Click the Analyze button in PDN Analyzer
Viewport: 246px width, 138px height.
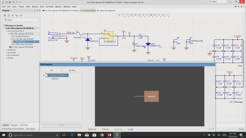[x=62, y=125]
